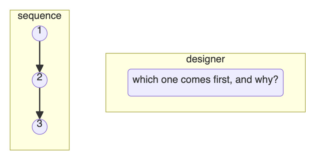This screenshot has height=155, width=311.
Task: Click the arrowhead pointing into node 3
Action: [39, 115]
